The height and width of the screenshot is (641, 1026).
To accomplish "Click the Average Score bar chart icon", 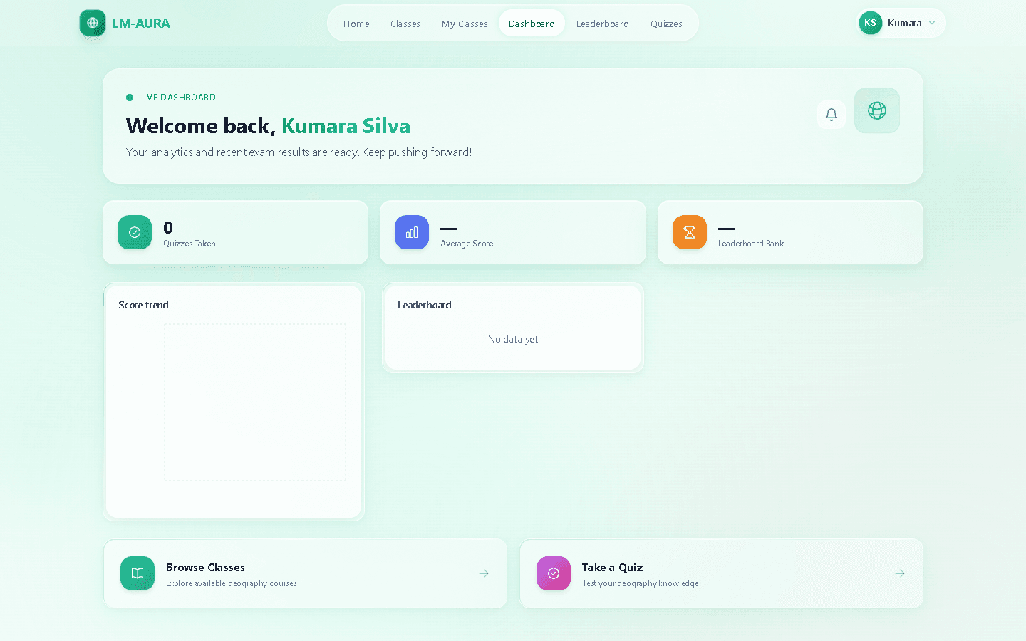I will (412, 232).
